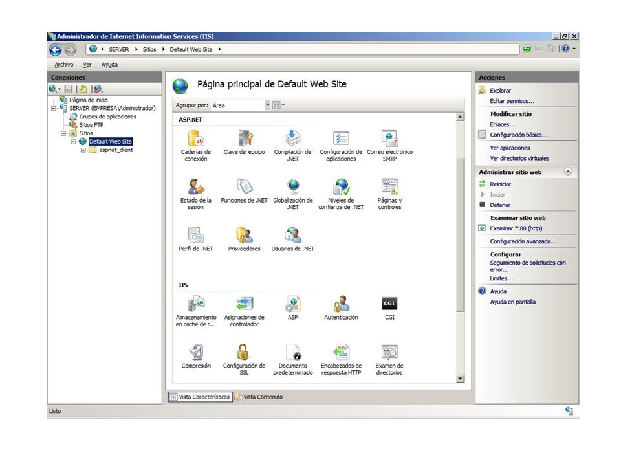The width and height of the screenshot is (621, 466).
Task: Open the Archivo menu
Action: pos(64,65)
